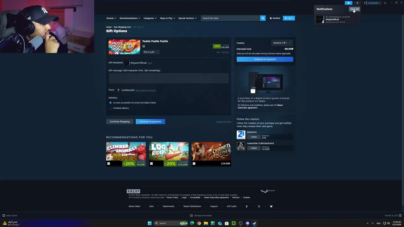Click the Steam logo in the footer
404x227 pixels.
pyautogui.click(x=268, y=191)
